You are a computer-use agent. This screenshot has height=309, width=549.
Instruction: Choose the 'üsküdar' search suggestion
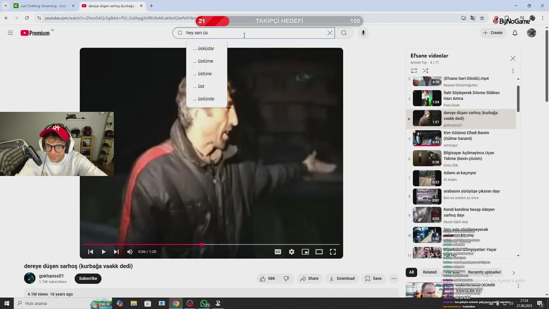[207, 48]
